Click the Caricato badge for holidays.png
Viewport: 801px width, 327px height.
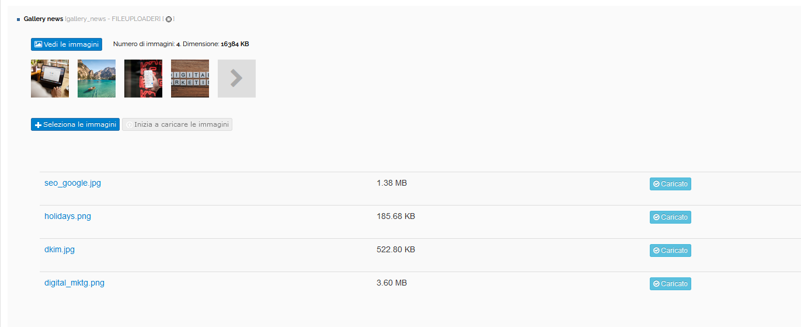(x=670, y=217)
